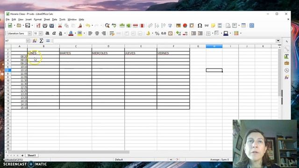Open the highlighting color dropdown arrow
The height and width of the screenshot is (168, 299).
84,33
